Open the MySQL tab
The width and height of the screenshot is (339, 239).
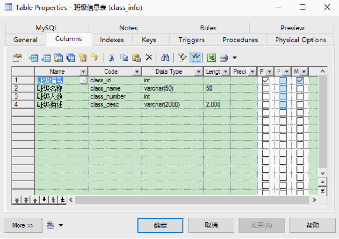[x=47, y=28]
